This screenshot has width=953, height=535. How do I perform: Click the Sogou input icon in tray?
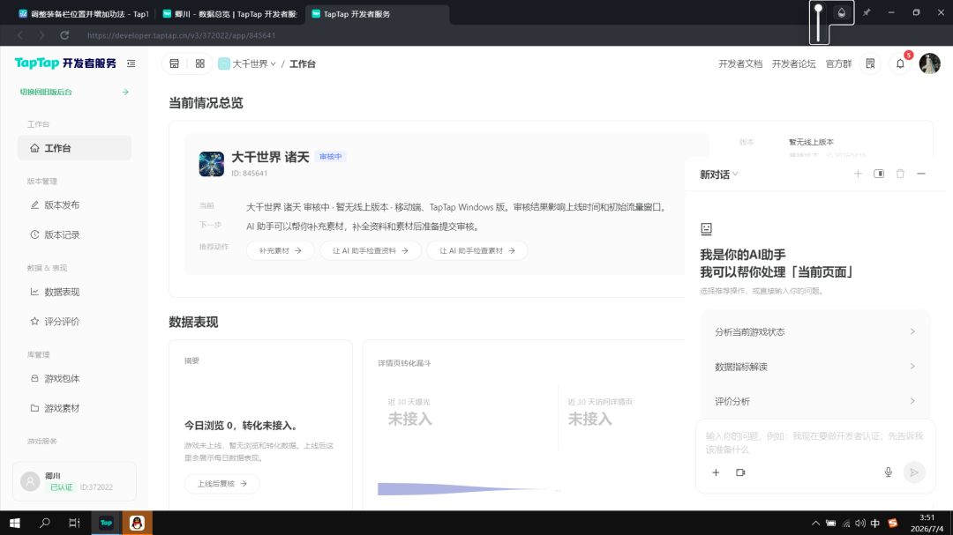click(x=892, y=523)
